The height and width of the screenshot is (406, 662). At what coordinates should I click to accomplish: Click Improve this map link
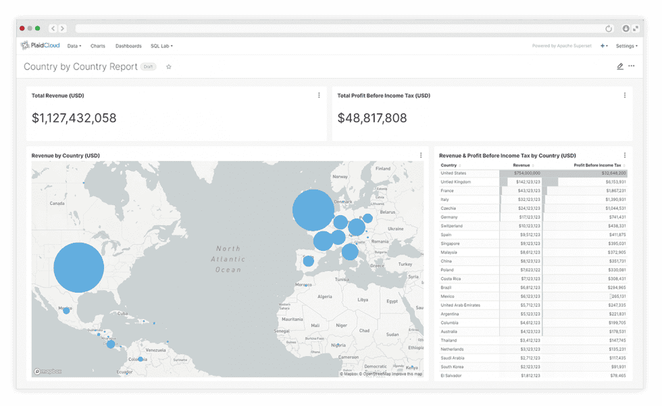point(407,374)
